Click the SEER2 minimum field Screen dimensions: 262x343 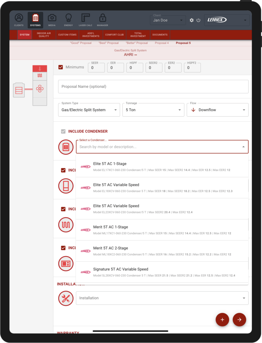coord(154,68)
